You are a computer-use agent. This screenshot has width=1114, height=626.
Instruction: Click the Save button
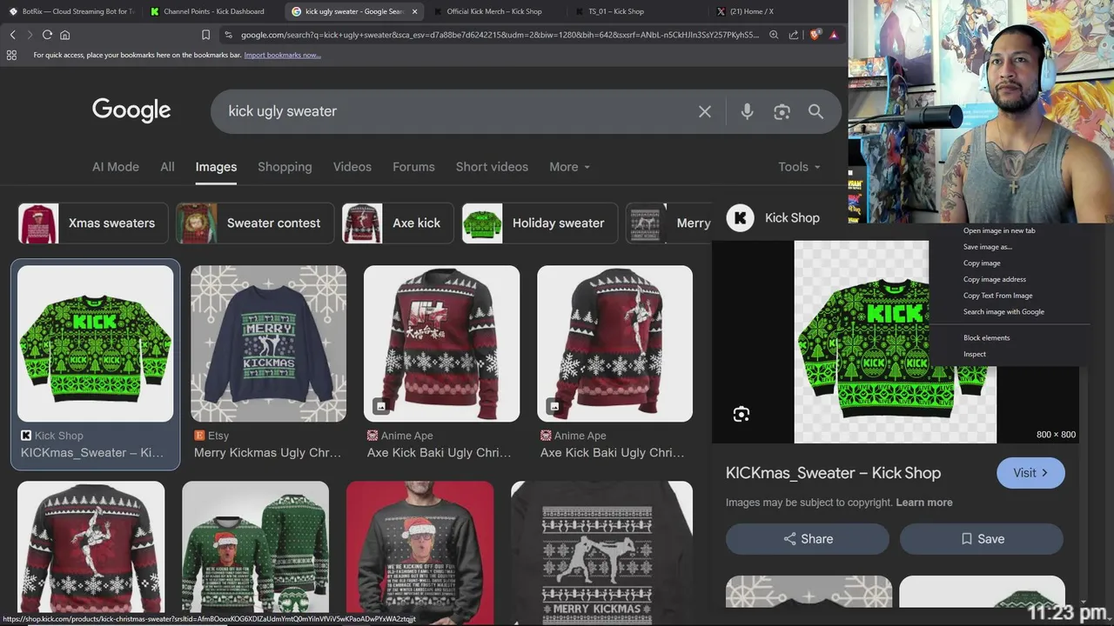coord(982,539)
